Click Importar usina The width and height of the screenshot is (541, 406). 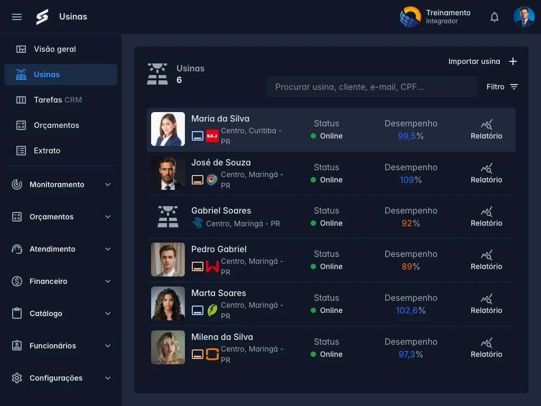coord(474,61)
